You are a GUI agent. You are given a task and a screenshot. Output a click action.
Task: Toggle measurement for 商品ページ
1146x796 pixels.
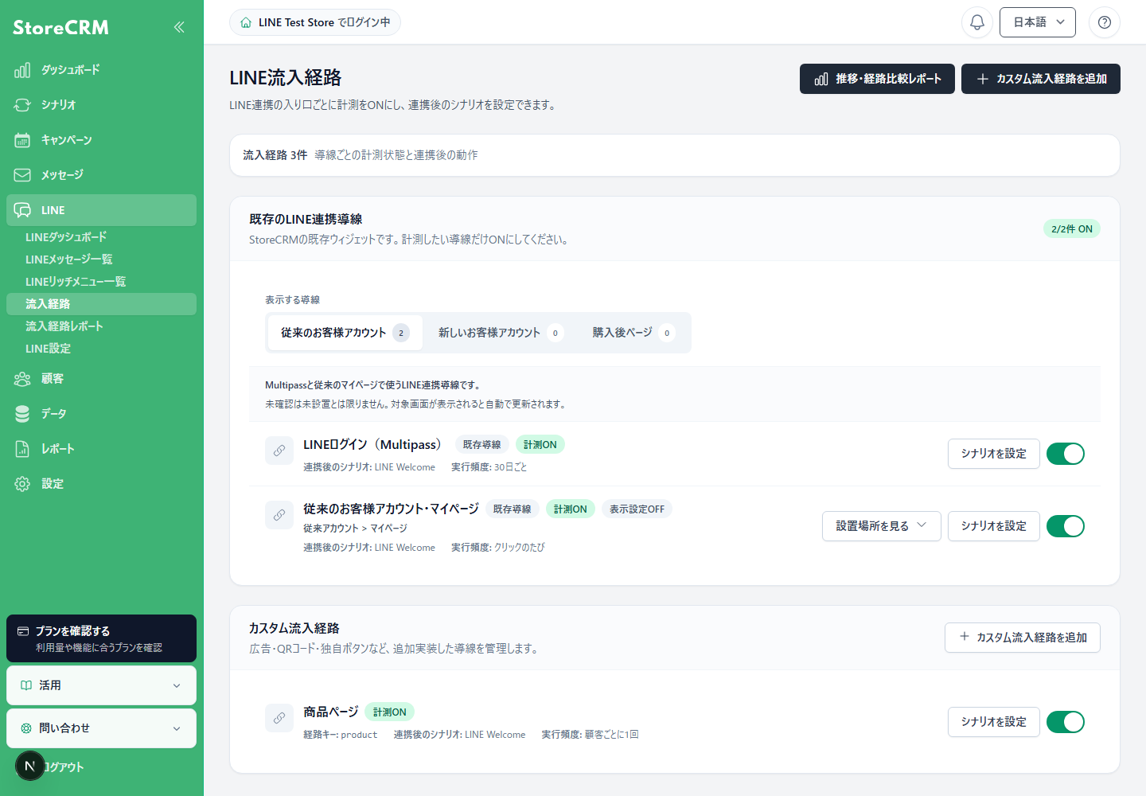click(x=1066, y=722)
